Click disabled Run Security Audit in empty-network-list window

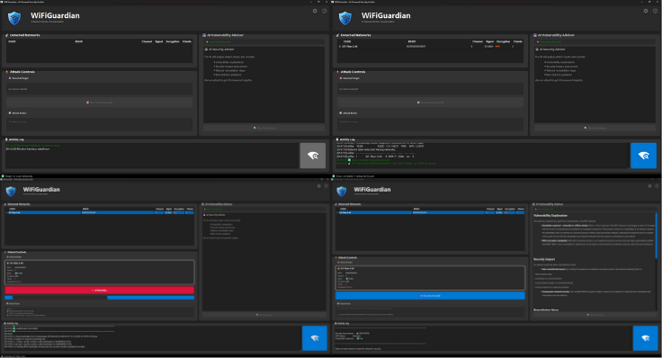(x=99, y=103)
